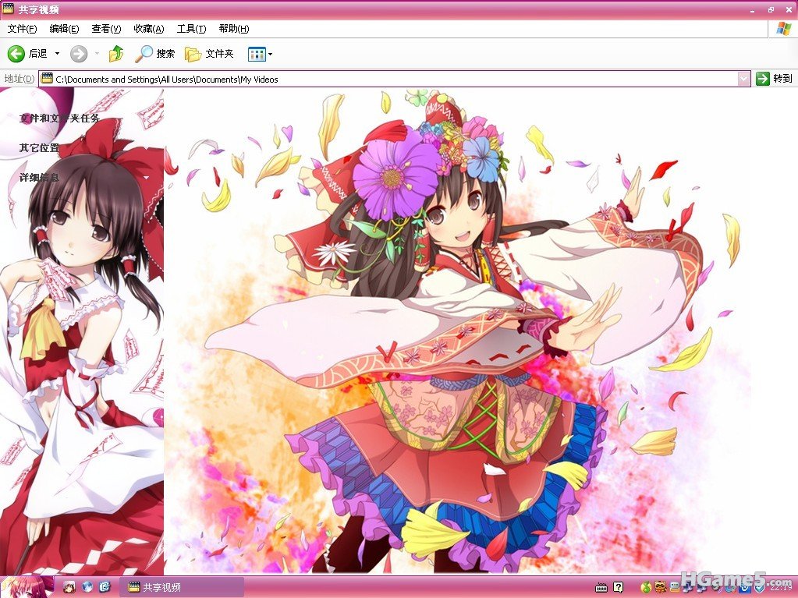798x598 pixels.
Task: Expand Details (详细信息) section
Action: click(39, 178)
